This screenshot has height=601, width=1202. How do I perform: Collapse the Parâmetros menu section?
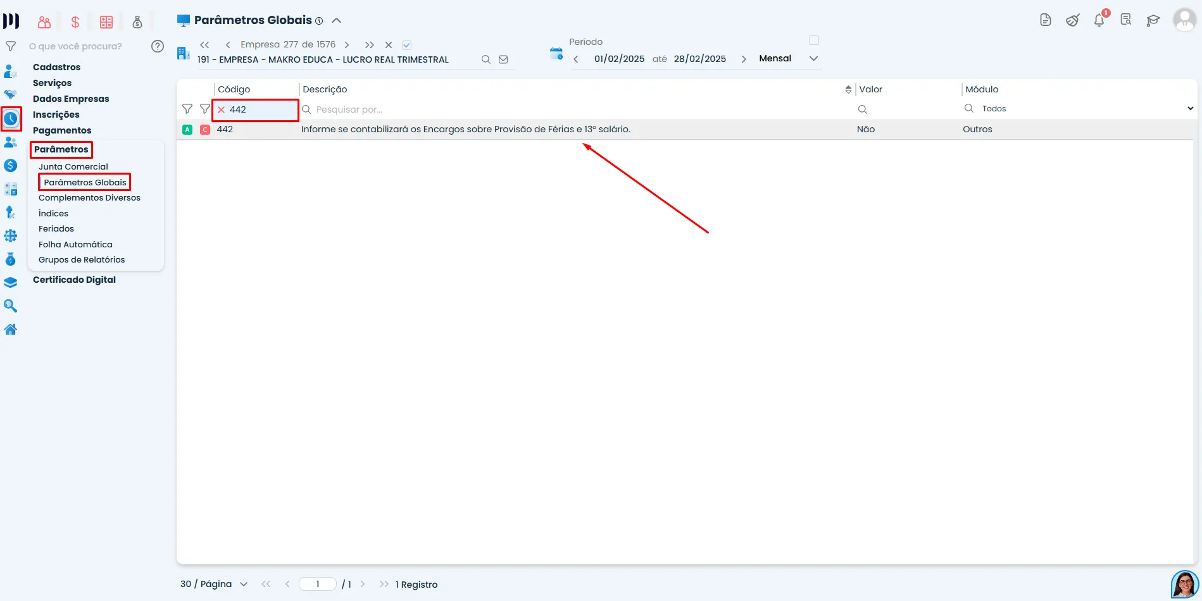click(x=61, y=149)
